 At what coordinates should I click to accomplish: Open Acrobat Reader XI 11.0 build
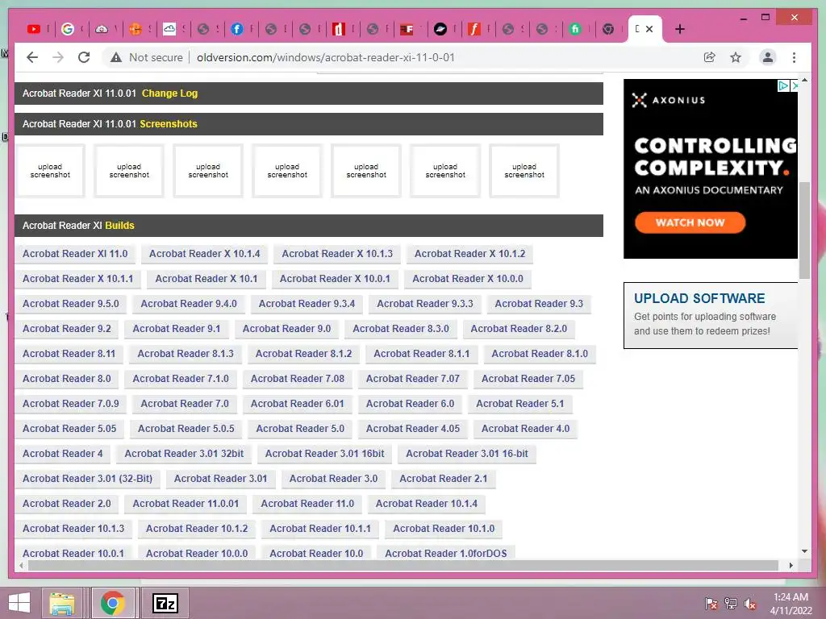coord(75,254)
